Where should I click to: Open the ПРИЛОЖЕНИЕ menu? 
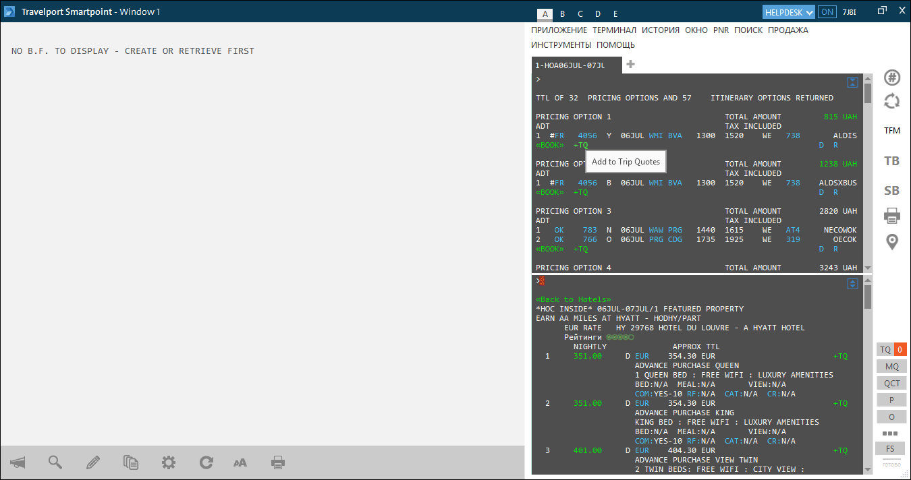(559, 30)
